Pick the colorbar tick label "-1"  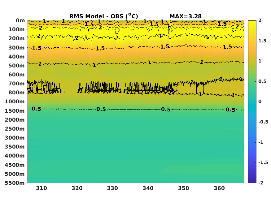261,142
